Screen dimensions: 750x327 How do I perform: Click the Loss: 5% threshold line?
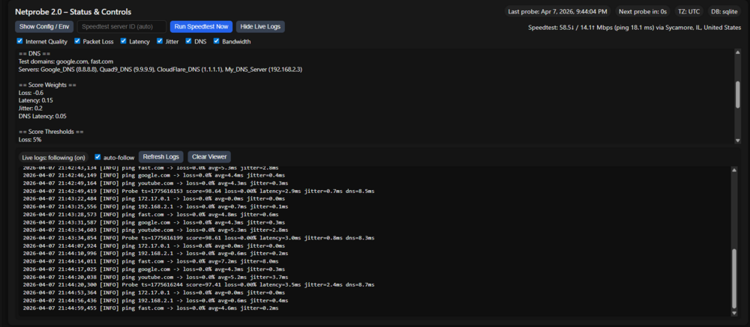(x=30, y=139)
